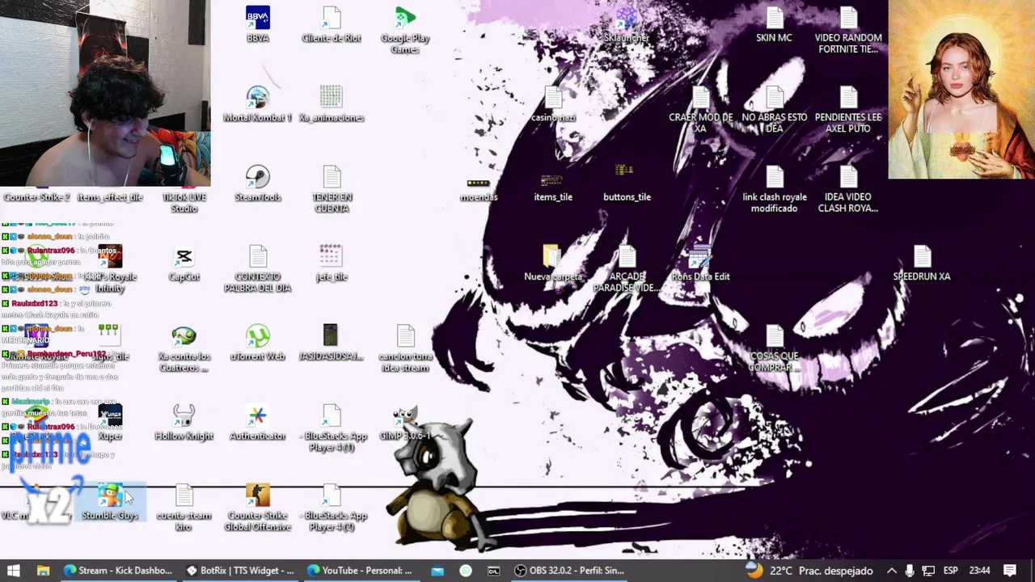Select the monedas image file
The height and width of the screenshot is (582, 1035).
click(479, 189)
